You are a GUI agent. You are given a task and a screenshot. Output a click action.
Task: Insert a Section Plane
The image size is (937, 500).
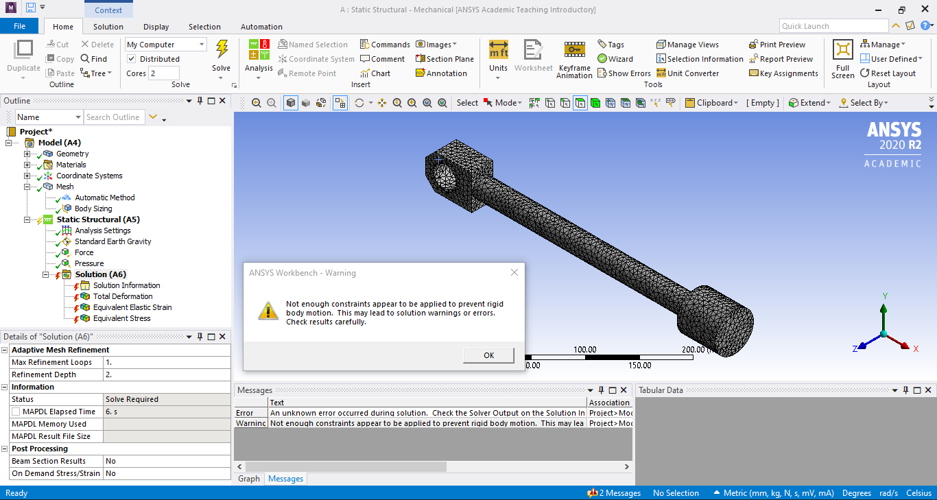(x=444, y=59)
